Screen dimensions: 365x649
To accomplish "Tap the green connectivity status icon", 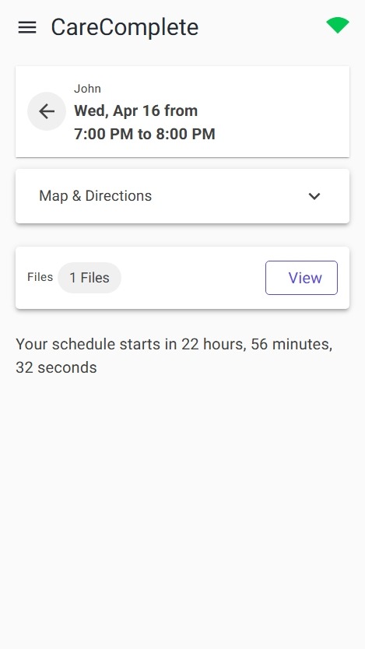I will tap(338, 25).
